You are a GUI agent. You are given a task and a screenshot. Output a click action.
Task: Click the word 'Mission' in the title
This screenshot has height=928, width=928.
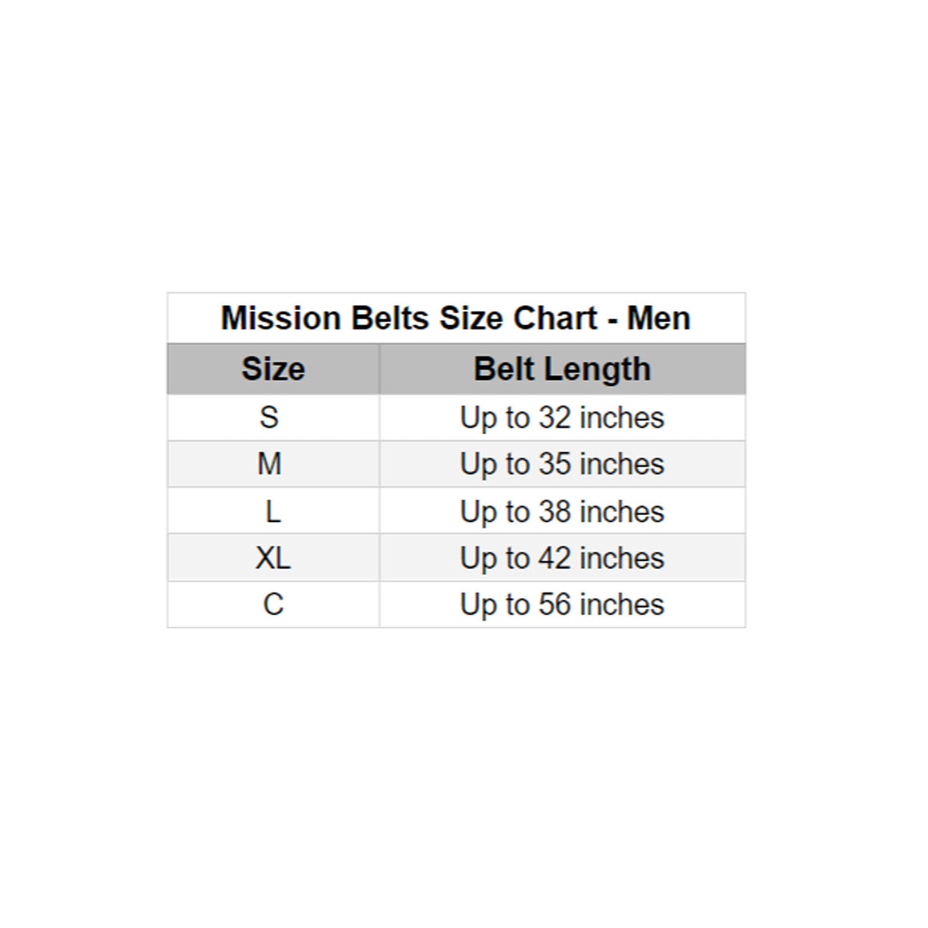coord(281,318)
